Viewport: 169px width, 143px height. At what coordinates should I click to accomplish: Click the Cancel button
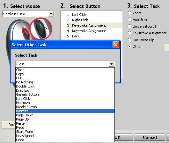click(x=150, y=137)
